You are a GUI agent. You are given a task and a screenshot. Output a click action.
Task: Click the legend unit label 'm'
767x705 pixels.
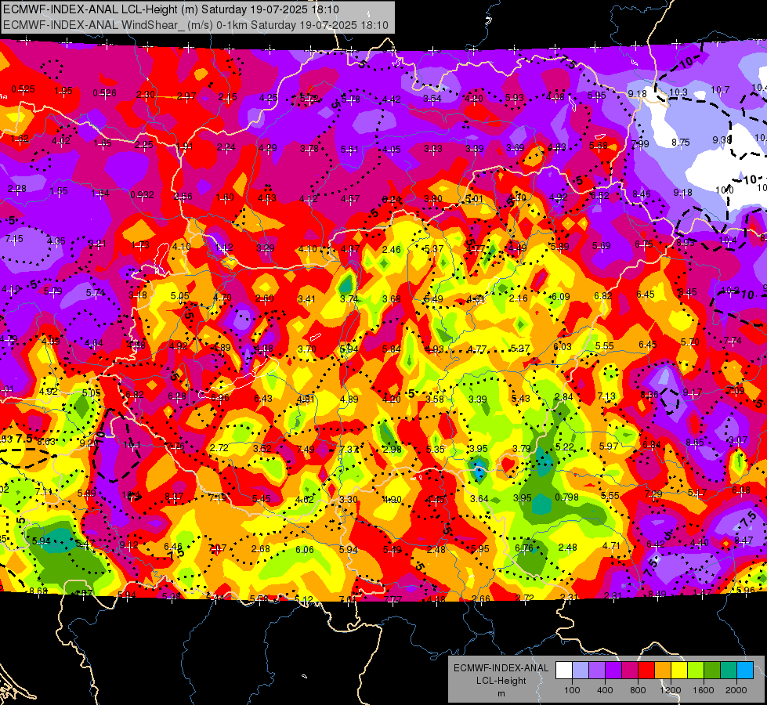501,693
